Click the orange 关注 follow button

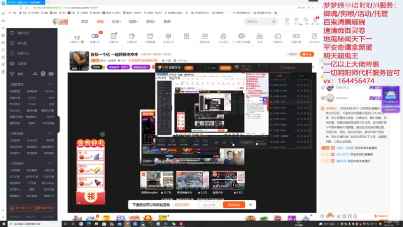(x=307, y=54)
